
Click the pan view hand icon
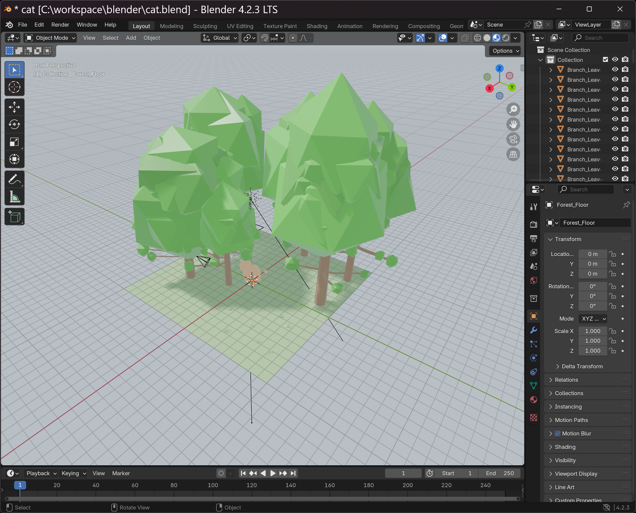point(514,124)
